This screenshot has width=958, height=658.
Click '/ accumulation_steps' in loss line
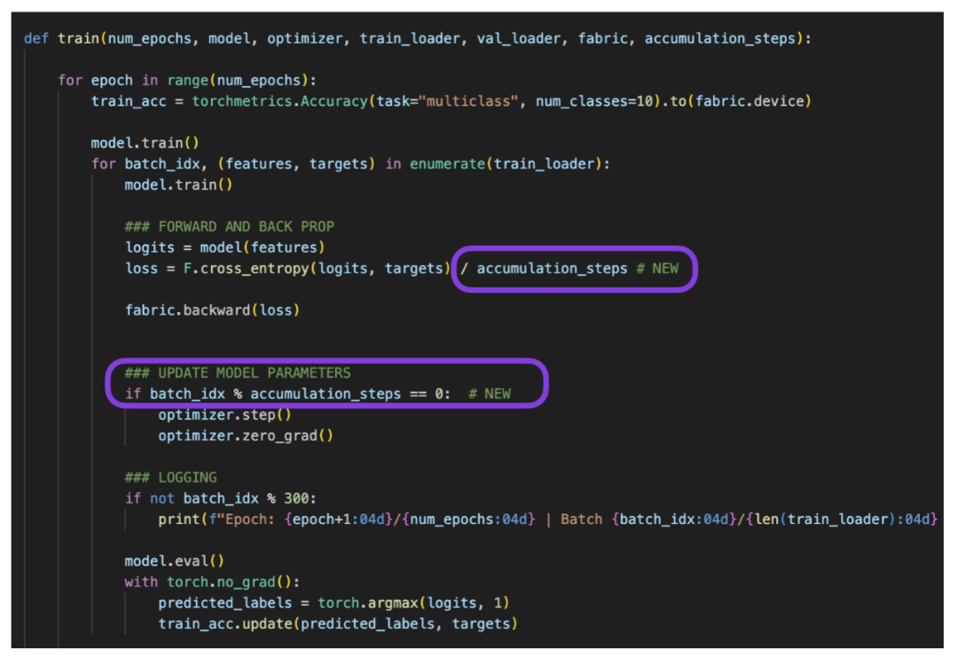point(544,268)
